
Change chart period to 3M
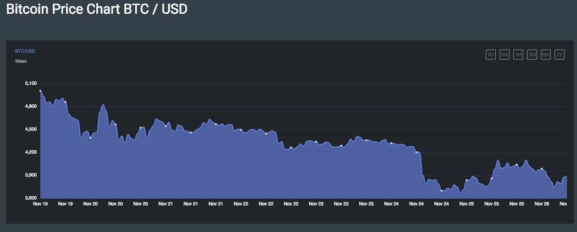click(x=532, y=55)
